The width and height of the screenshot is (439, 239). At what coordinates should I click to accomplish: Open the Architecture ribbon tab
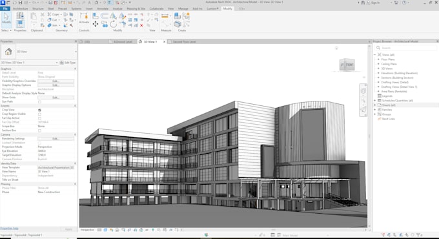click(x=21, y=8)
